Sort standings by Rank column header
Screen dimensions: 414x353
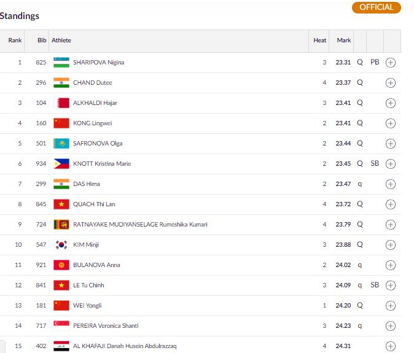tap(15, 41)
